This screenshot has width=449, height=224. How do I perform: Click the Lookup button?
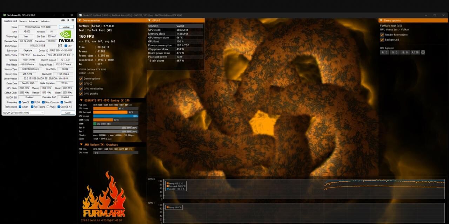[x=66, y=27]
